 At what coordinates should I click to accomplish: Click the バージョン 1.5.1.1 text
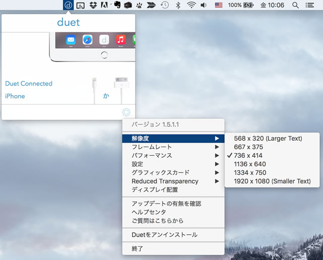pos(155,124)
